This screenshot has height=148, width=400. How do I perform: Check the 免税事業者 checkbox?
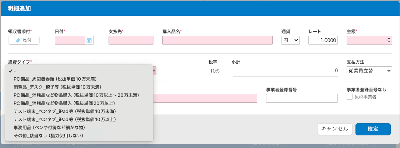point(350,97)
